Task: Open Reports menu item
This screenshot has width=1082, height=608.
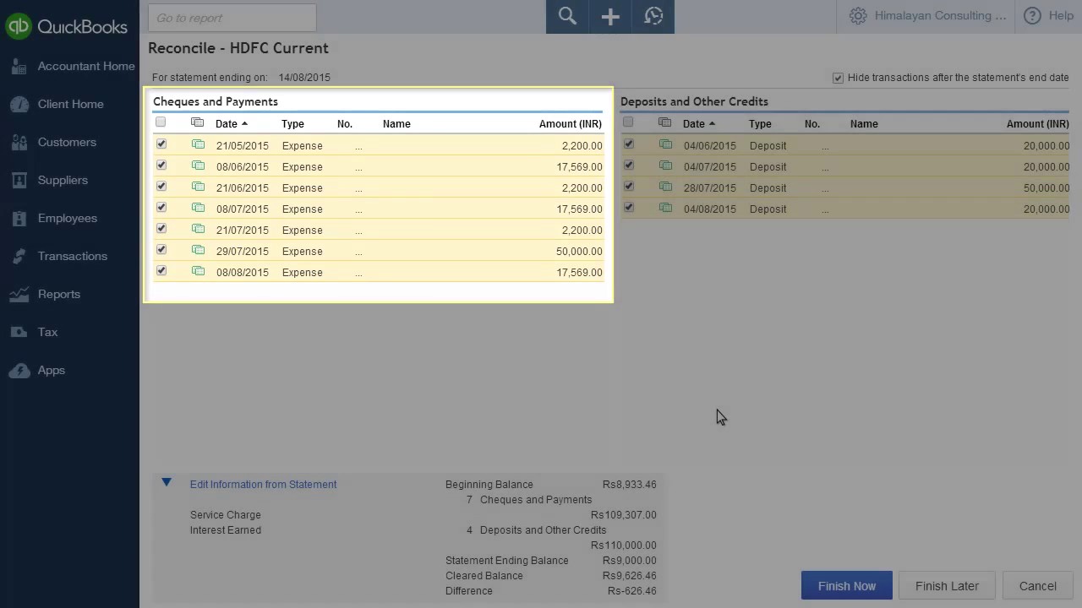Action: [59, 295]
